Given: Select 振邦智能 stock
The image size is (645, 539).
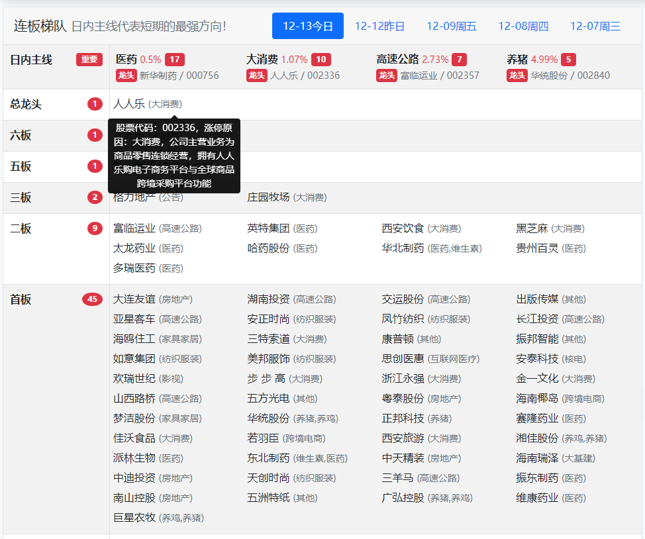Looking at the screenshot, I should point(537,338).
